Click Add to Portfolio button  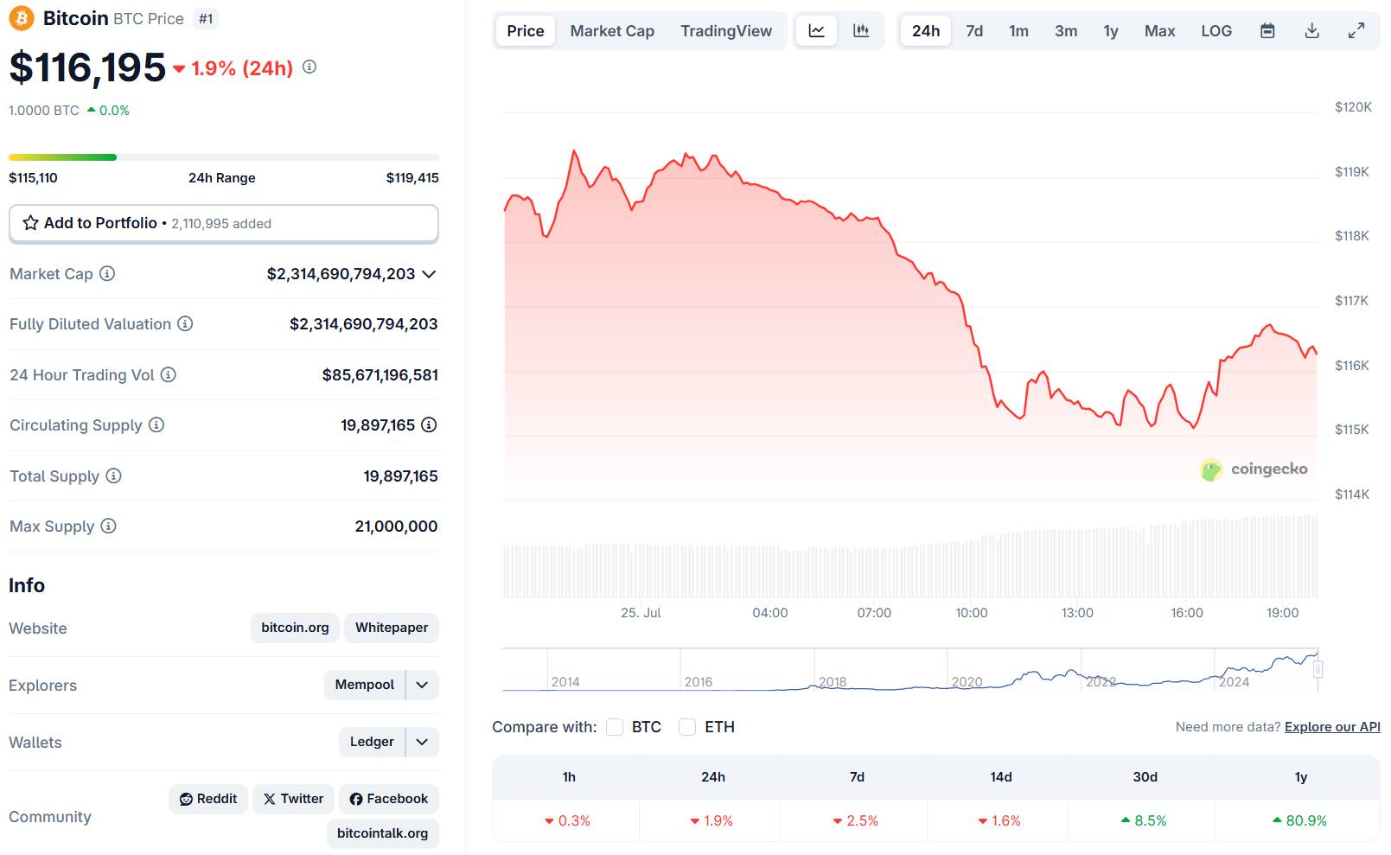[224, 223]
